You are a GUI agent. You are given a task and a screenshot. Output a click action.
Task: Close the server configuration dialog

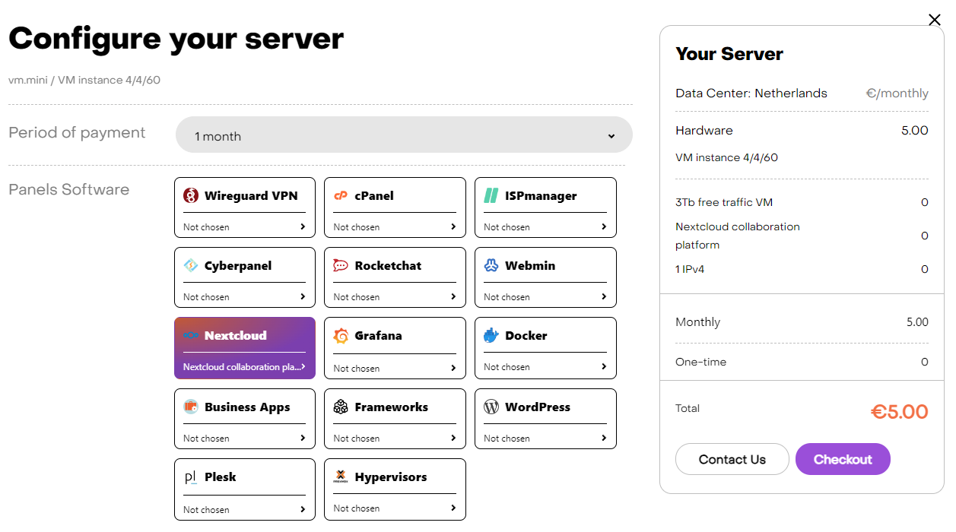935,20
